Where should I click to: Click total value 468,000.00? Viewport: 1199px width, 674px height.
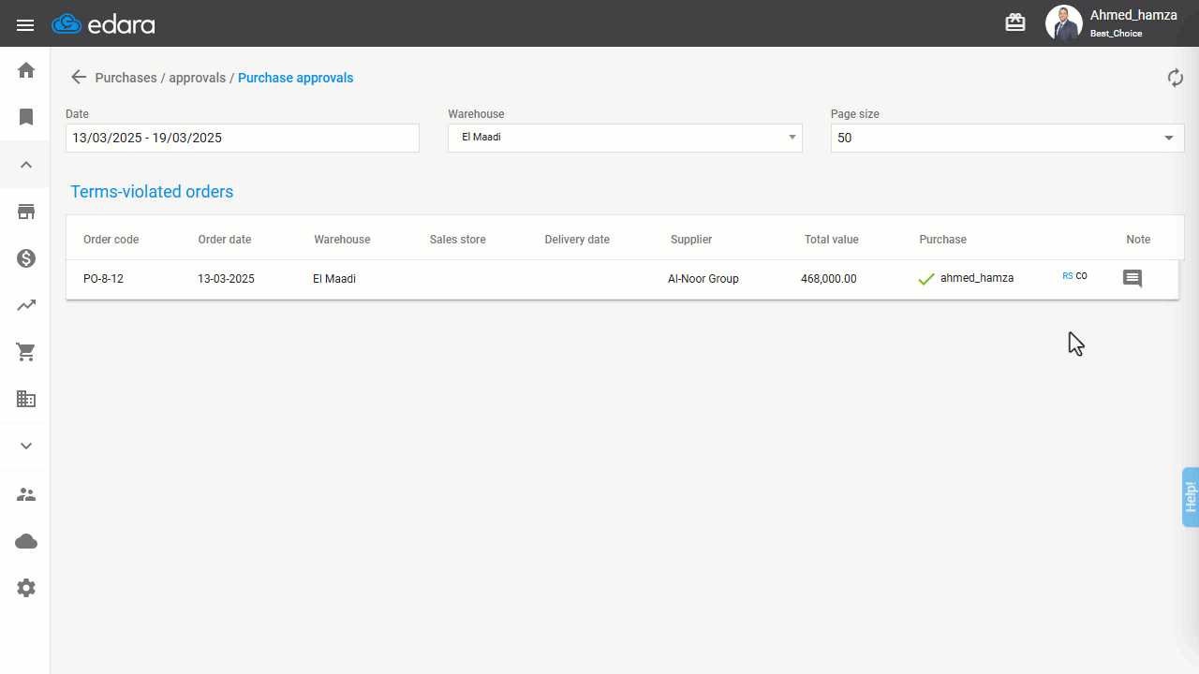829,279
